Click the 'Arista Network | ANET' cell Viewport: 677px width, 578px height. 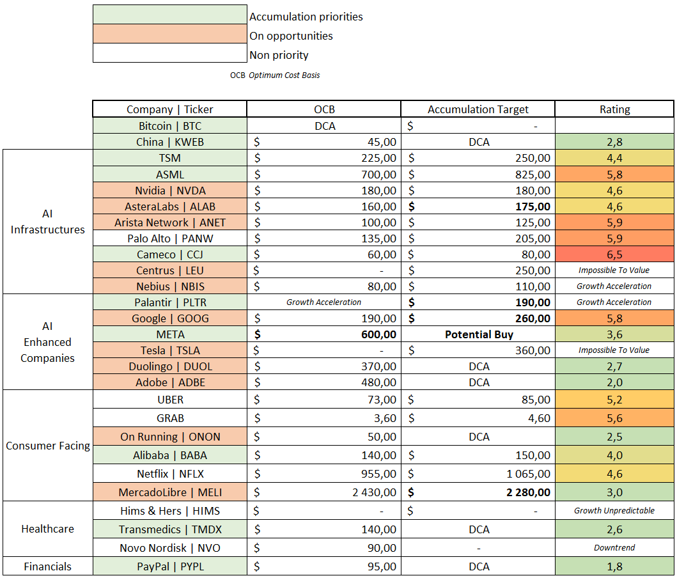(x=169, y=222)
